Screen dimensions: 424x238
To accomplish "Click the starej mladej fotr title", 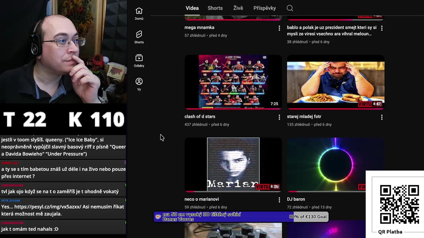I will 304,116.
